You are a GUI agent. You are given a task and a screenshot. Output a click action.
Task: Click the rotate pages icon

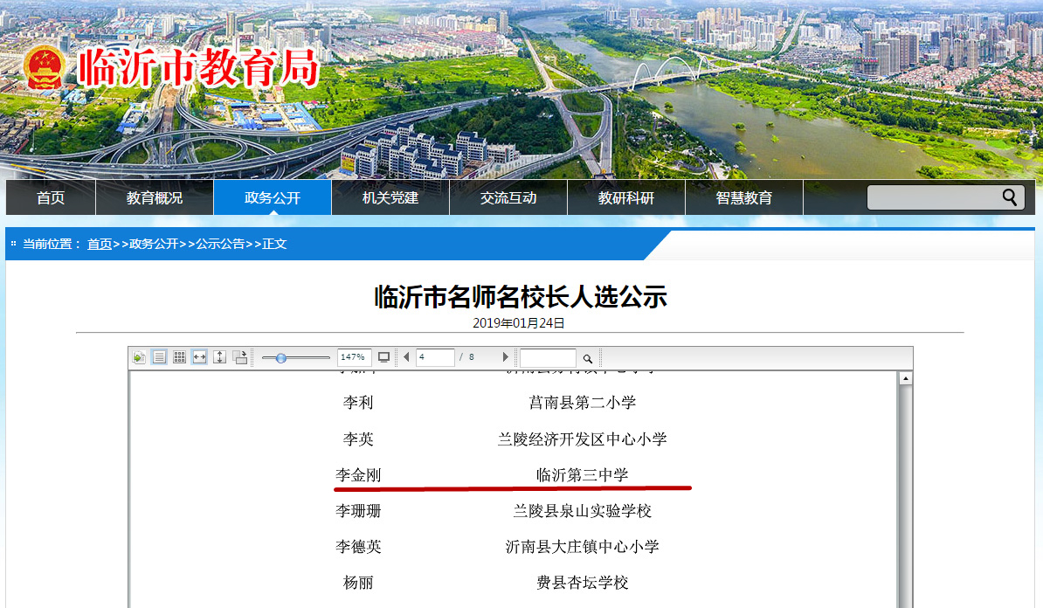[240, 357]
